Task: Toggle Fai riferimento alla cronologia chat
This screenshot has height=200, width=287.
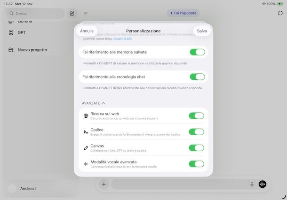Action: (197, 77)
